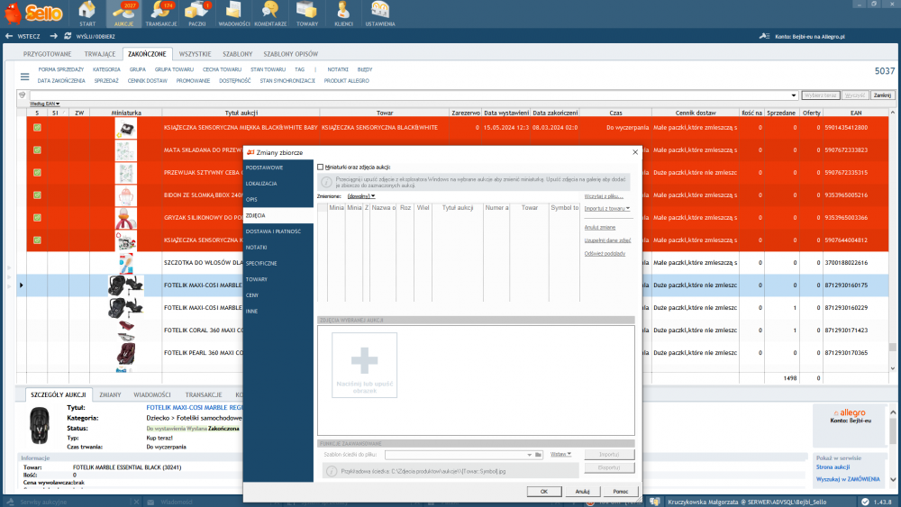Click the add image drop area
Image resolution: width=901 pixels, height=507 pixels.
click(x=364, y=365)
